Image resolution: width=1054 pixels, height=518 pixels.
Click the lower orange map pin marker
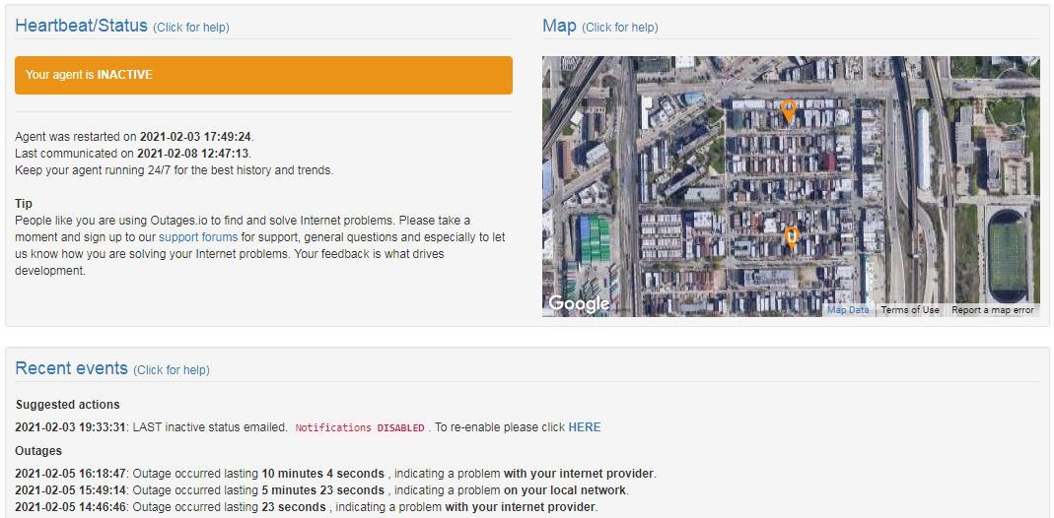point(792,238)
